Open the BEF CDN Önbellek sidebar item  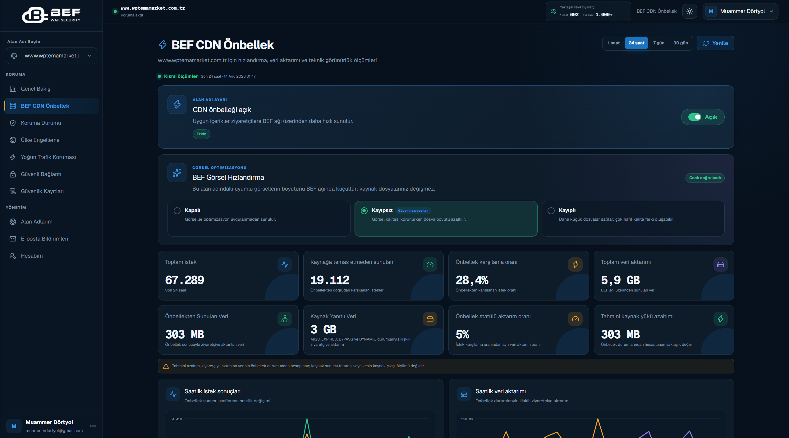pos(52,106)
